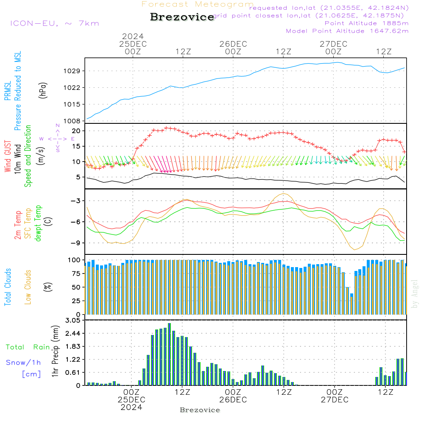Click the Point Altitude 1885m text
This screenshot has width=424, height=424.
pos(367,23)
